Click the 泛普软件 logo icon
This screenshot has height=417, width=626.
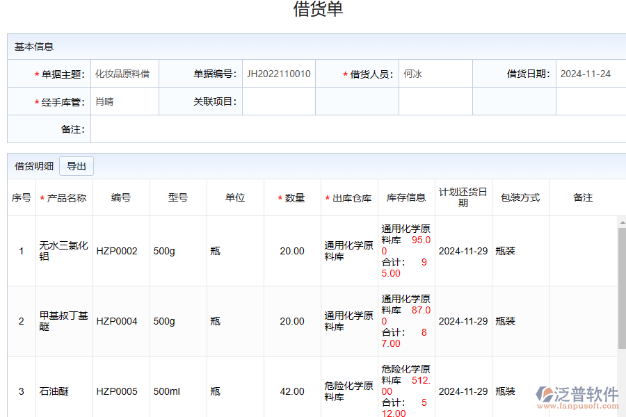(x=544, y=395)
